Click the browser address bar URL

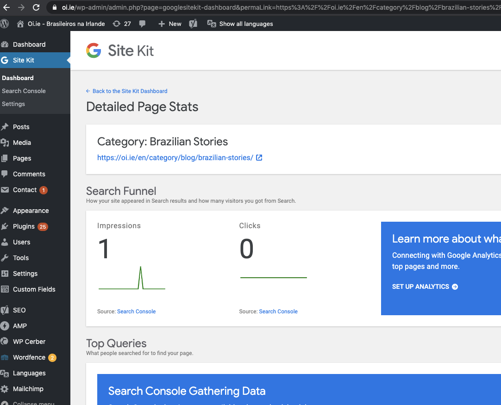click(x=281, y=7)
